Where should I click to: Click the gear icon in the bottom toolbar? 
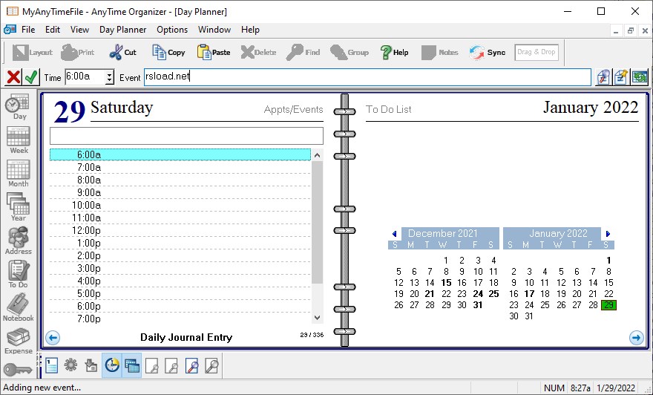click(x=70, y=365)
